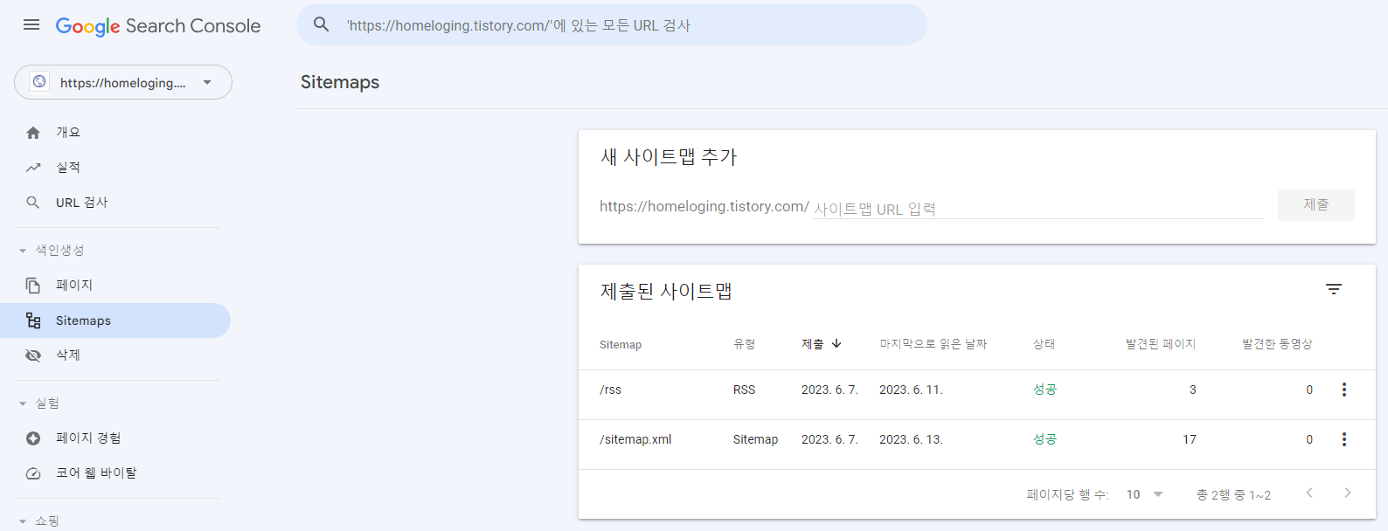Sort by 발견된 페이지 column
This screenshot has height=531, width=1388.
[x=1161, y=344]
